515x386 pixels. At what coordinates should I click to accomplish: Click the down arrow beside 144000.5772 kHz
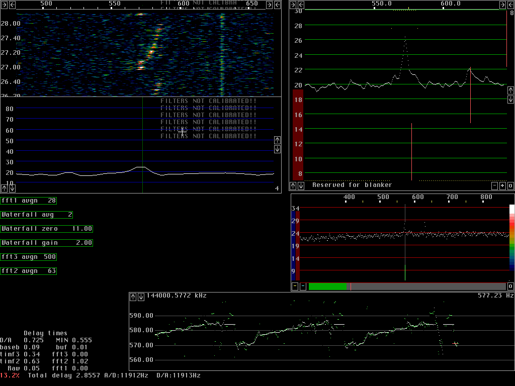click(141, 297)
